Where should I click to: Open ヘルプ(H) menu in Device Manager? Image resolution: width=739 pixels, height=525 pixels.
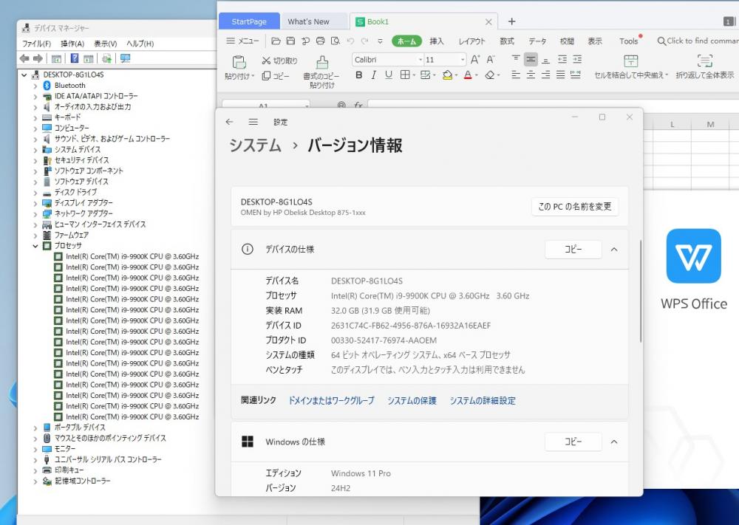140,44
